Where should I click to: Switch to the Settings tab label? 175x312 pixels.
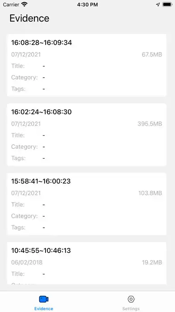(x=131, y=308)
